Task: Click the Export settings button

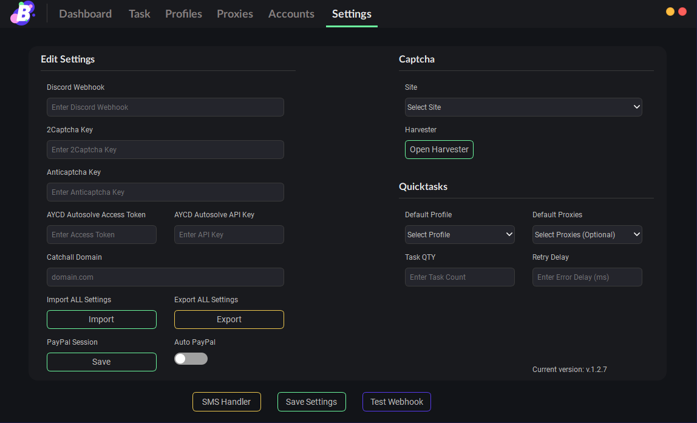Action: (229, 319)
